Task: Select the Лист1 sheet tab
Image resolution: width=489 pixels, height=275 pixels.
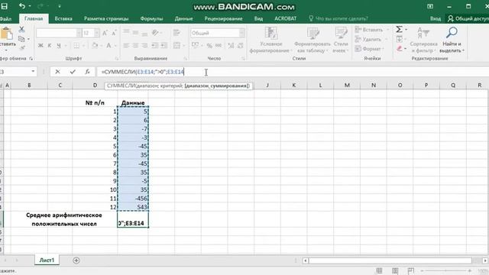Action: 47,260
